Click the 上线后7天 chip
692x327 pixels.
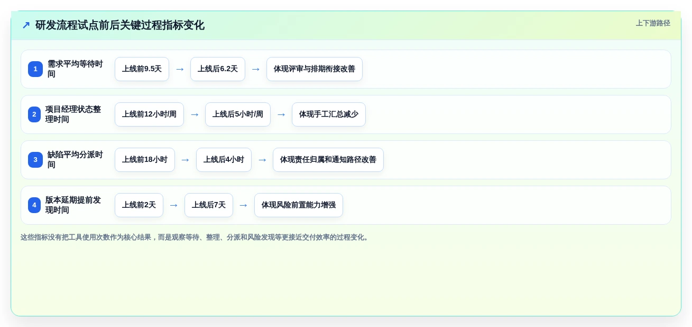[209, 205]
